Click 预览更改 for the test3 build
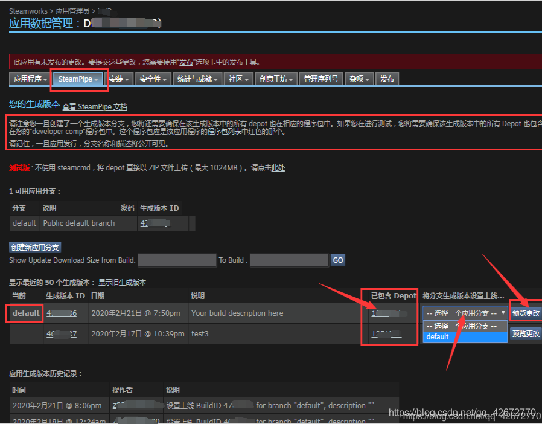 (526, 334)
